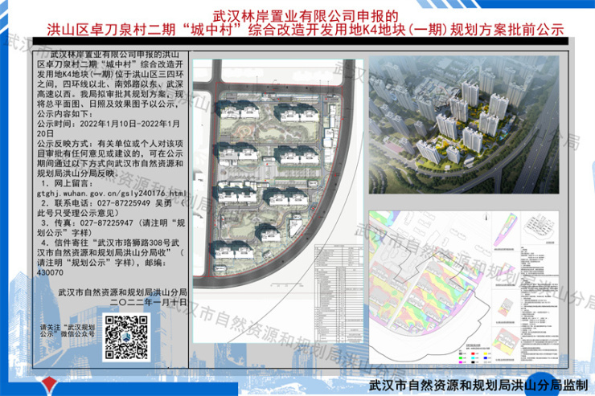The image size is (595, 396).
Task: Click postal code '430070'
Action: tap(50, 272)
